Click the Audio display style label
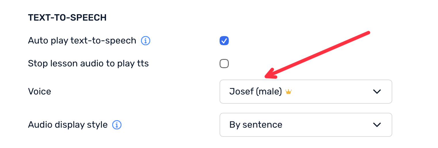Viewport: 438px width, 148px height. pyautogui.click(x=68, y=125)
